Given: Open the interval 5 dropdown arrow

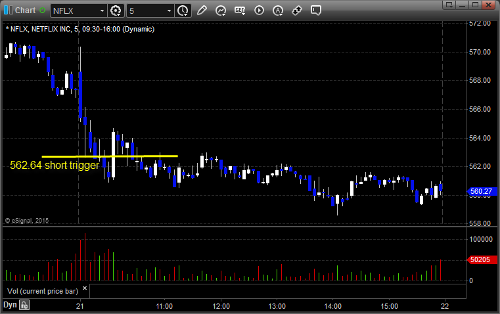Looking at the screenshot, I should (170, 11).
